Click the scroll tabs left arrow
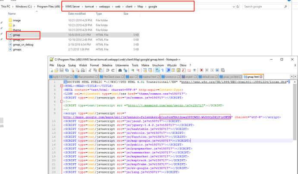 (x=292, y=76)
